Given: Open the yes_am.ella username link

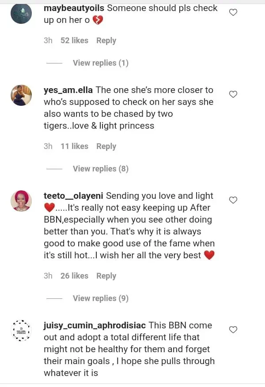Looking at the screenshot, I should tap(68, 90).
